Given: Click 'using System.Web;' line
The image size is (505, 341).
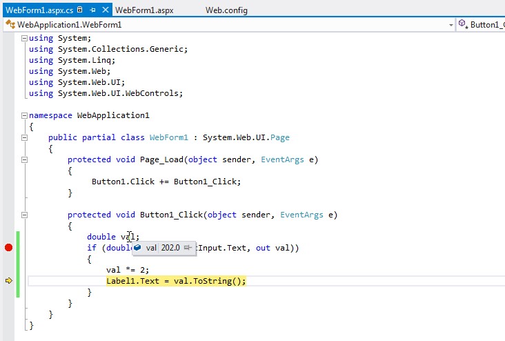Looking at the screenshot, I should [x=70, y=71].
